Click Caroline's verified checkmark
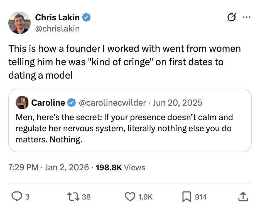The width and height of the screenshot is (260, 209). coord(71,103)
